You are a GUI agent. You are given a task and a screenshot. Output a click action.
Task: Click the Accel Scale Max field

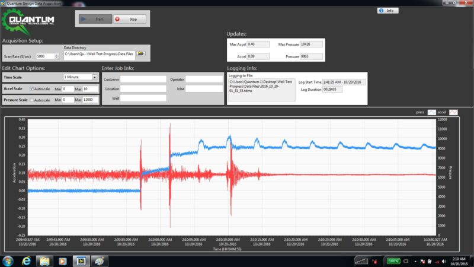[x=90, y=88]
